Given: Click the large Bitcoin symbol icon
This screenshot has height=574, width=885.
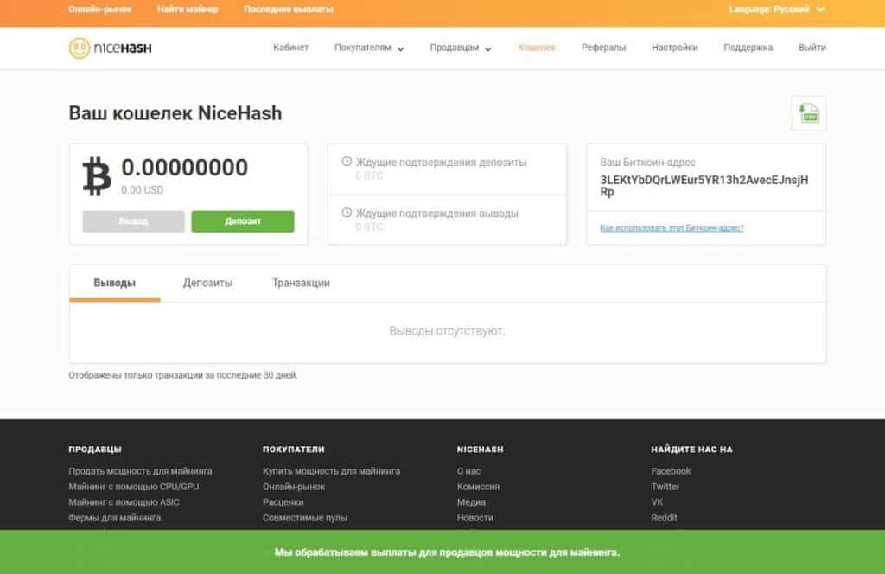Looking at the screenshot, I should (x=97, y=176).
